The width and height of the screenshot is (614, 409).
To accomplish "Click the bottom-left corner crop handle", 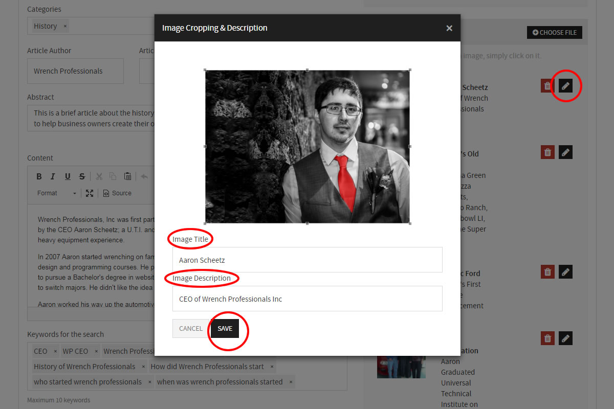I will tap(205, 223).
